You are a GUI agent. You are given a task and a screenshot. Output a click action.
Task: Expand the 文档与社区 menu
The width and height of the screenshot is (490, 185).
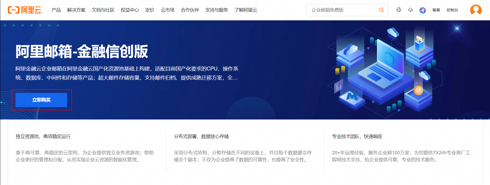[x=103, y=10]
